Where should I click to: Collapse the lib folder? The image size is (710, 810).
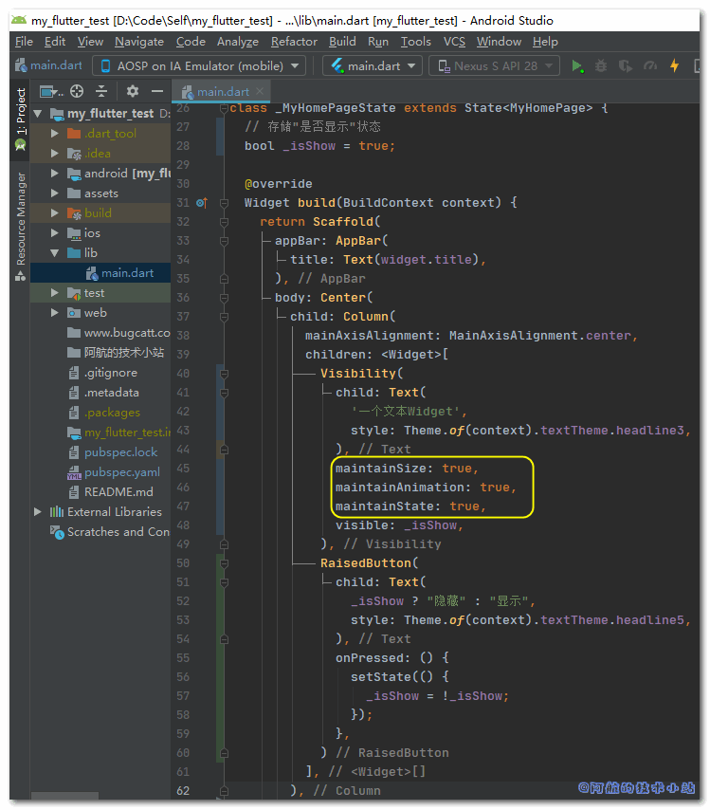(x=56, y=253)
